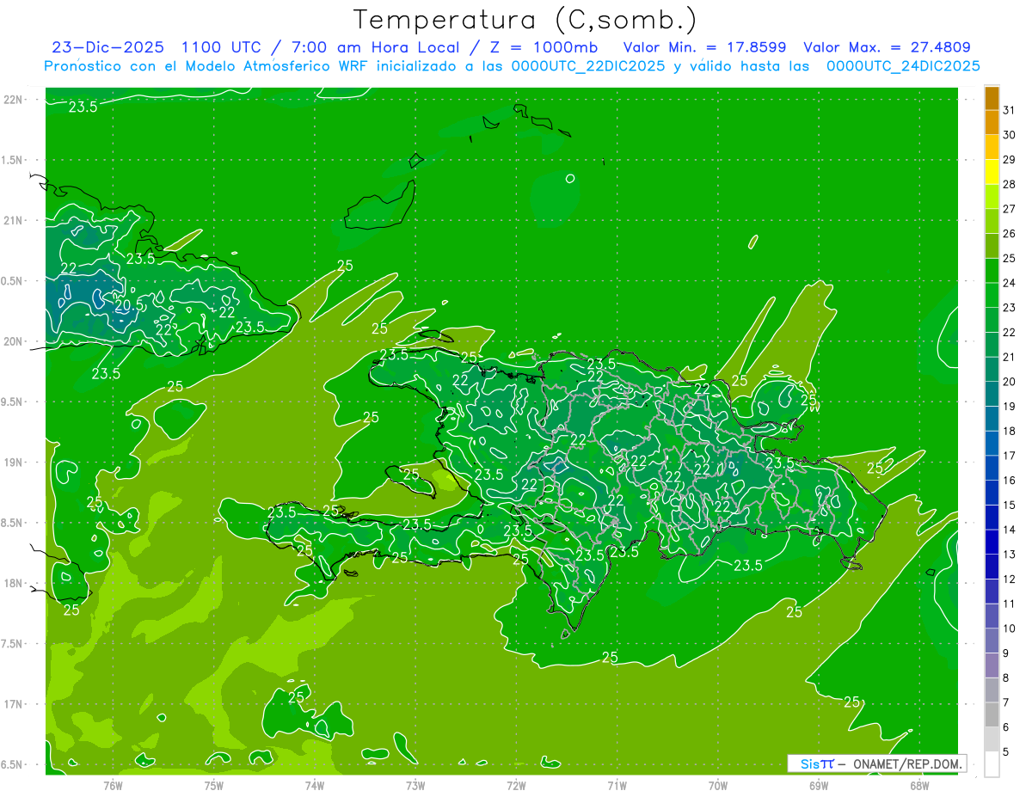Click the '31' value on the colorbar
This screenshot has width=1032, height=797.
[1010, 110]
